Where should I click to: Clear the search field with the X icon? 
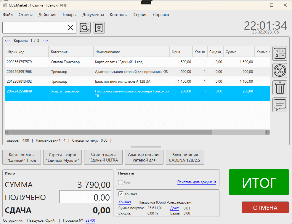tap(71, 27)
